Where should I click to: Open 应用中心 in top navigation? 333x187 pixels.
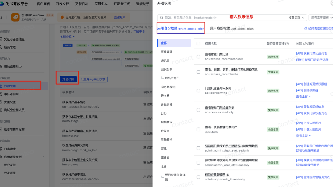coord(101,4)
